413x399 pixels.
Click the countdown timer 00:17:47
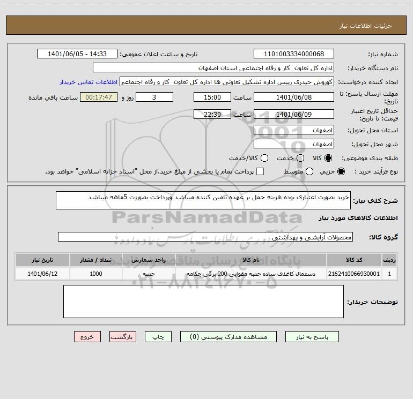[x=99, y=97]
